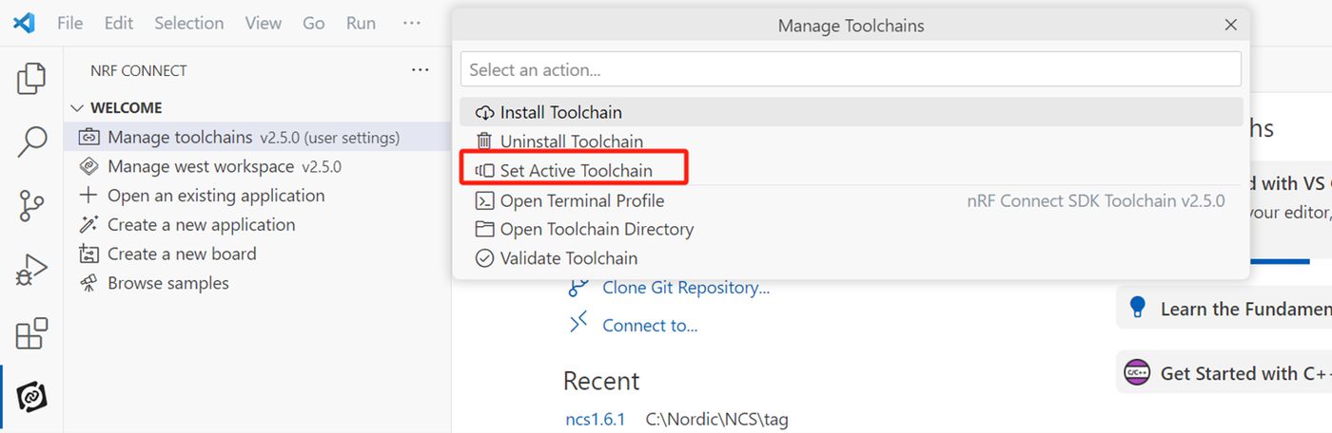Open the overflow menu bar ellipsis
The image size is (1332, 433).
411,23
